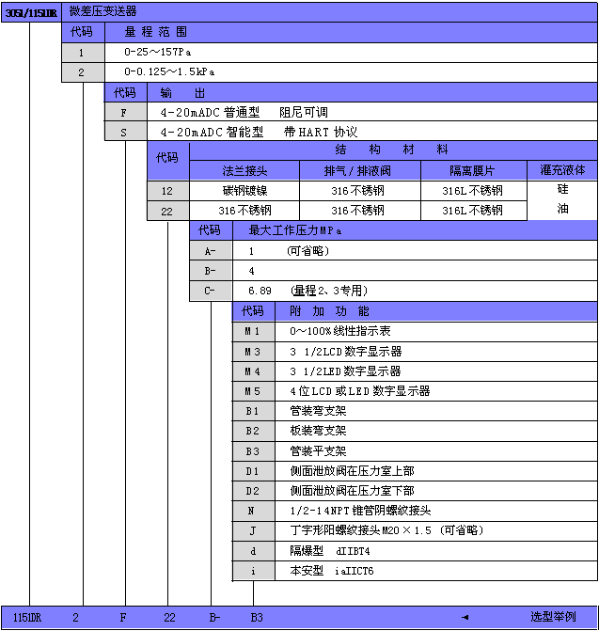Click output code F cell
Image resolution: width=599 pixels, height=631 pixels.
pos(125,112)
